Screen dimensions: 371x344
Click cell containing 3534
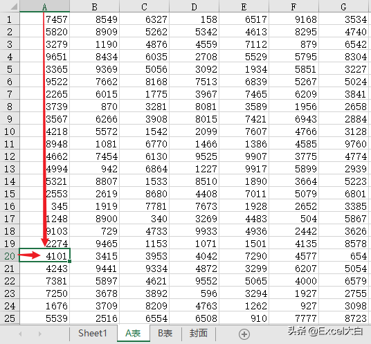click(x=344, y=19)
